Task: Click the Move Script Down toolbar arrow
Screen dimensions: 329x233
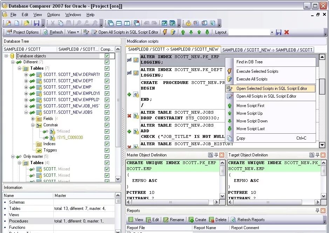Action: coord(191,32)
